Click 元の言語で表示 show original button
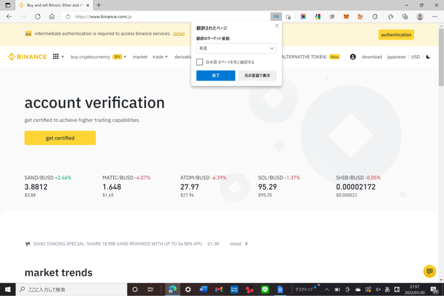The image size is (444, 296). coord(257,75)
